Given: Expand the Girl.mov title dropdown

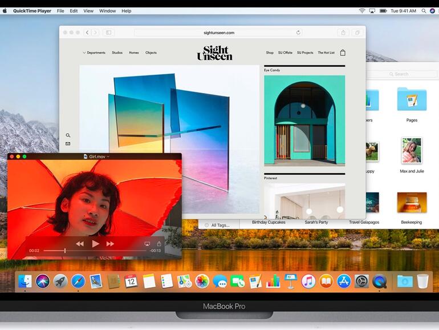Looking at the screenshot, I should point(108,156).
